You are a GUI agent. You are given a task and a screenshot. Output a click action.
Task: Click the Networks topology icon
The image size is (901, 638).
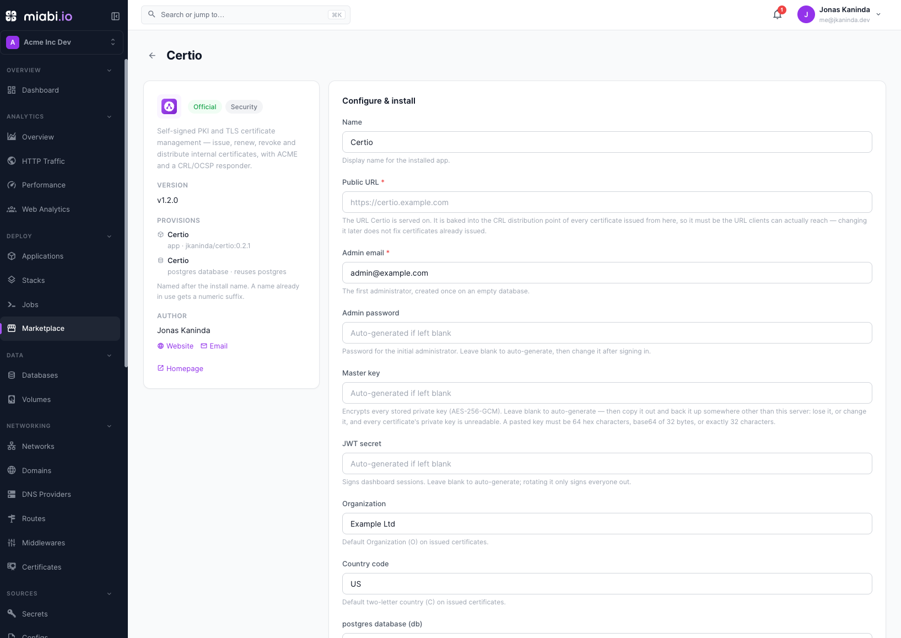click(x=12, y=446)
